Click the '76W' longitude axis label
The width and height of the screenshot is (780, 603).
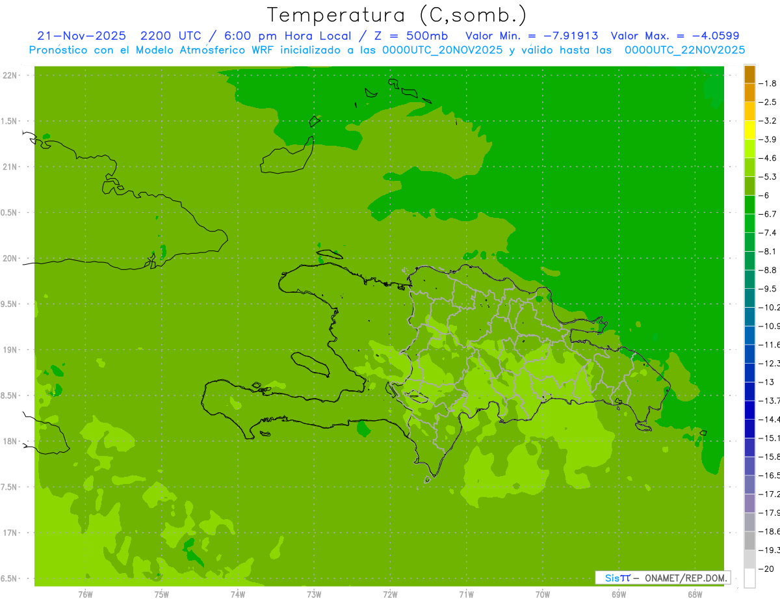pos(85,595)
